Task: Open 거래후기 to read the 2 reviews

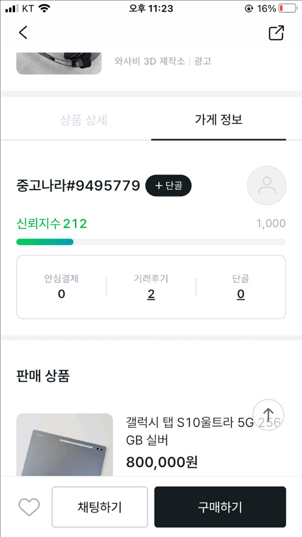Action: pos(151,294)
